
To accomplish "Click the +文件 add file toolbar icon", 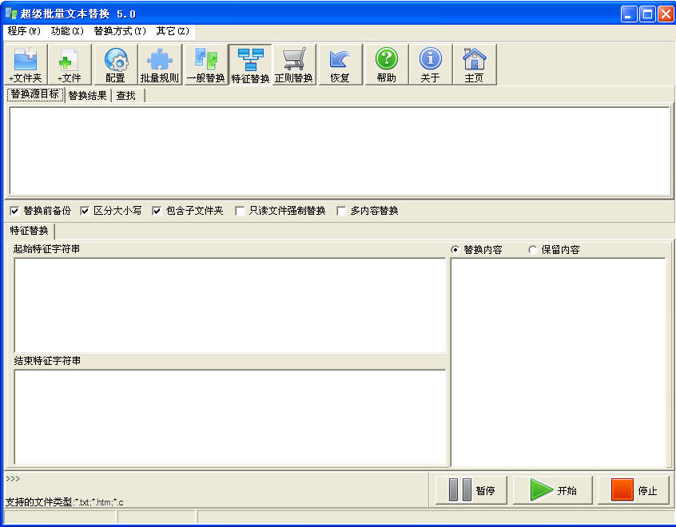I will pyautogui.click(x=70, y=64).
